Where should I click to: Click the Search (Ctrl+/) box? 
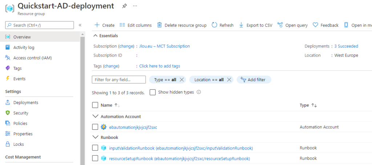click(39, 25)
